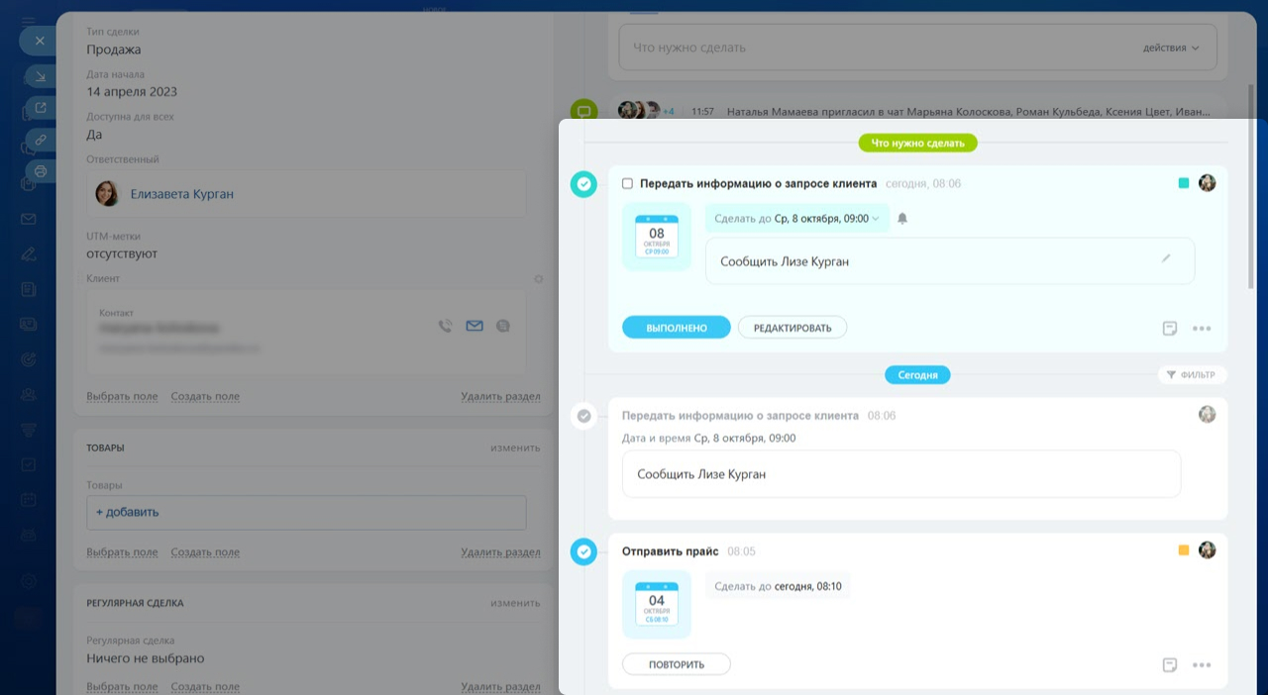Image resolution: width=1268 pixels, height=695 pixels.
Task: Click the email envelope icon for the contact
Action: (x=475, y=326)
